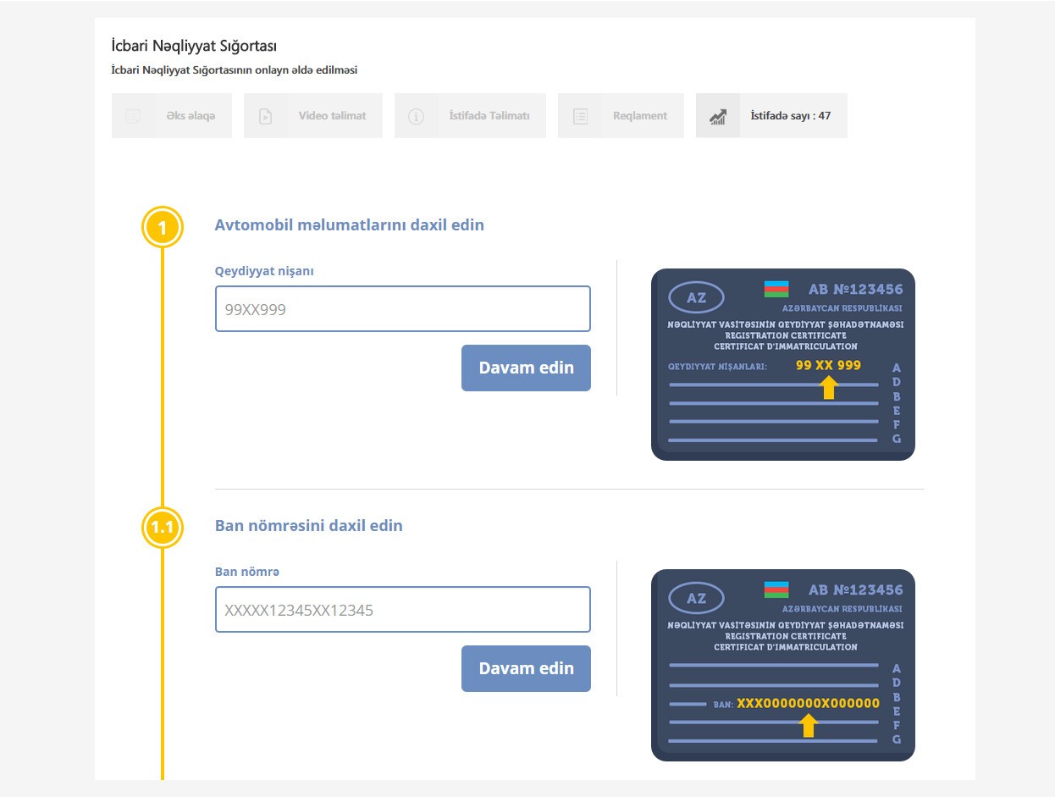Viewport: 1055px width, 797px height.
Task: Click AB №123456 on first certificate image
Action: click(x=855, y=290)
